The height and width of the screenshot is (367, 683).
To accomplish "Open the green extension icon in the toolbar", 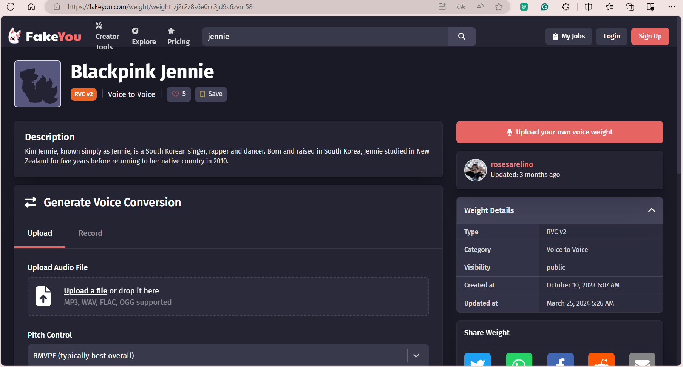I will pyautogui.click(x=524, y=6).
